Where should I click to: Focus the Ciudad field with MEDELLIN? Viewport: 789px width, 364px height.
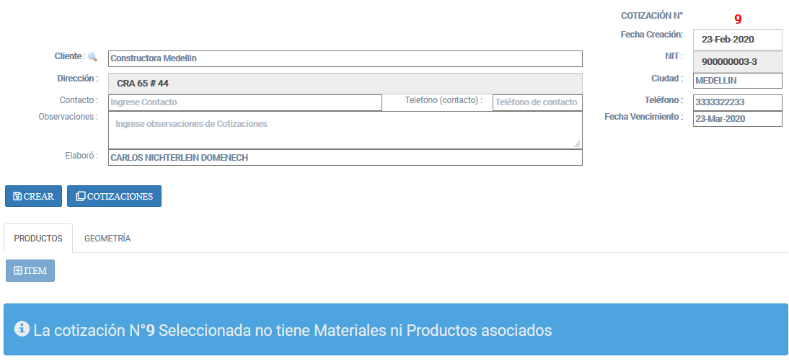coord(737,81)
